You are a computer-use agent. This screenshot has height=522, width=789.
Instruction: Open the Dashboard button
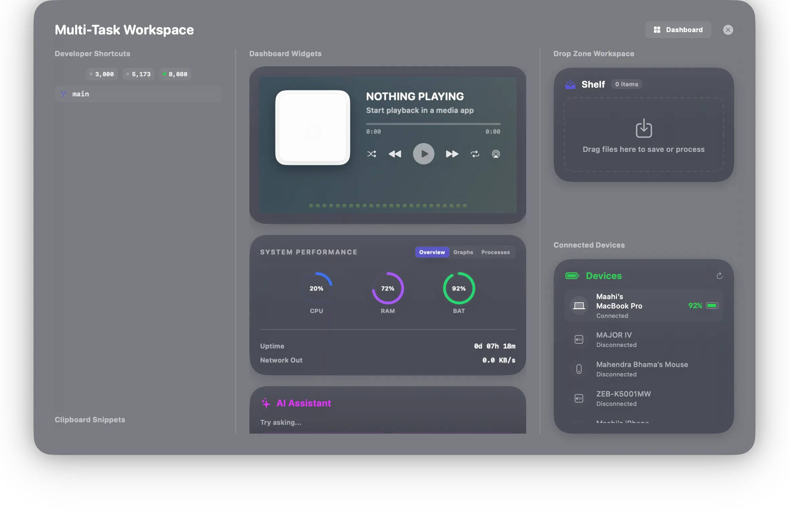click(678, 30)
